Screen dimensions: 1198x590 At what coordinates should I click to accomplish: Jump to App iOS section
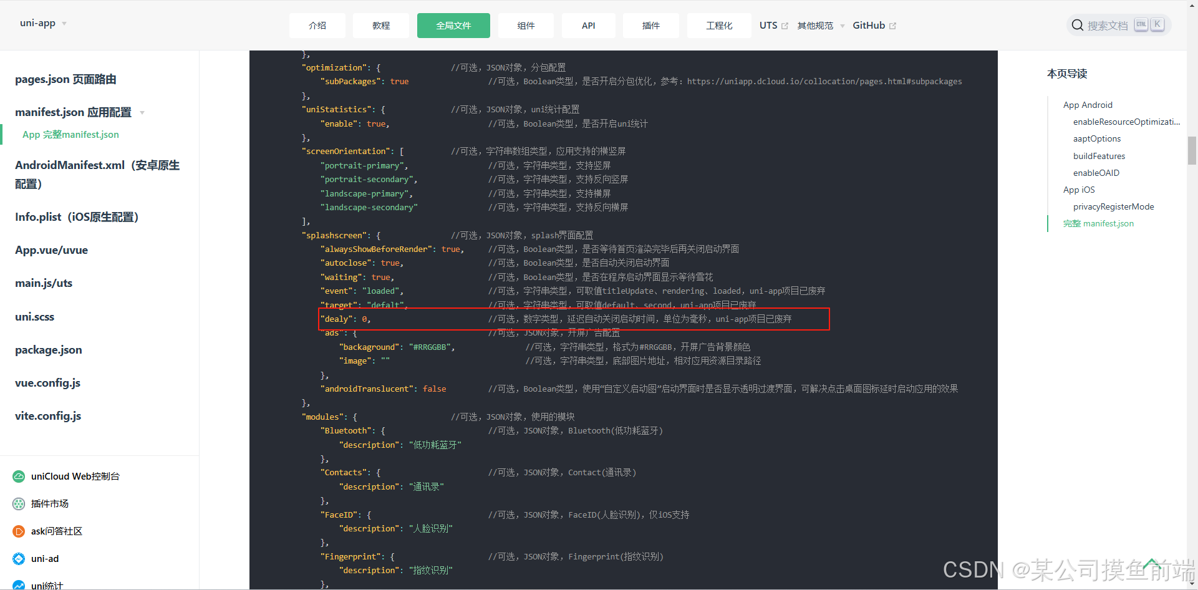click(x=1079, y=190)
